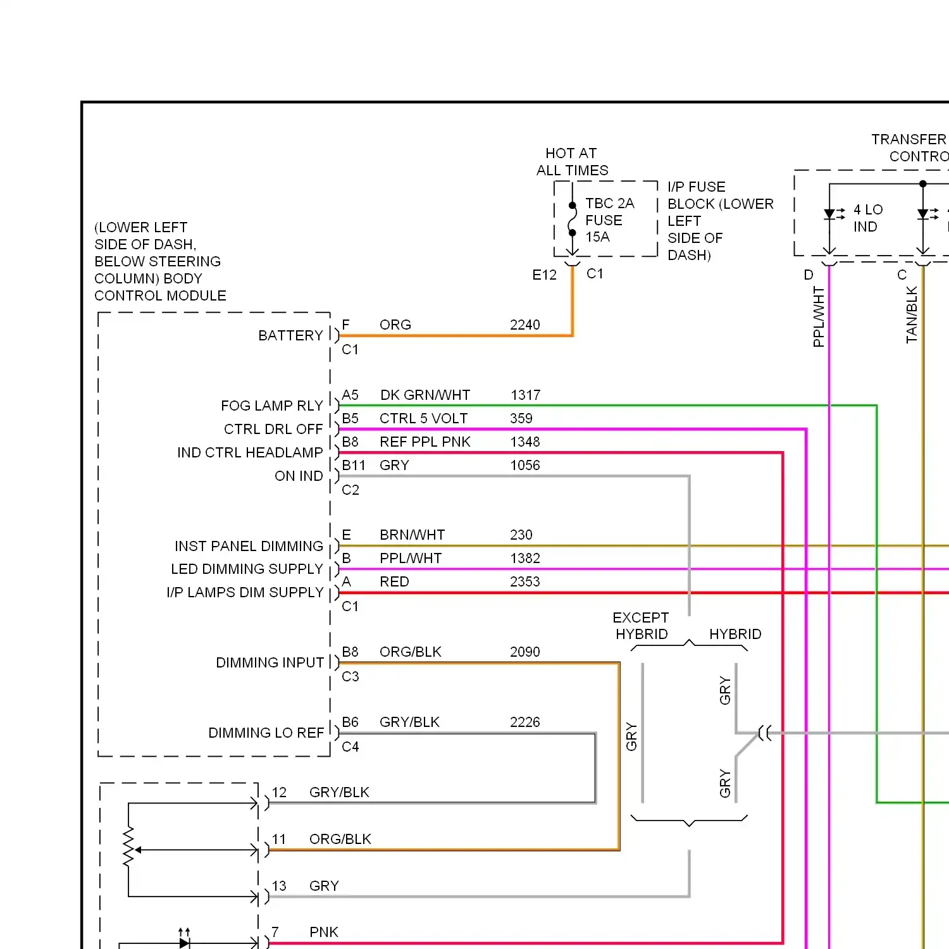Select circuit number 2226
This screenshot has height=949, width=949.
pos(525,722)
